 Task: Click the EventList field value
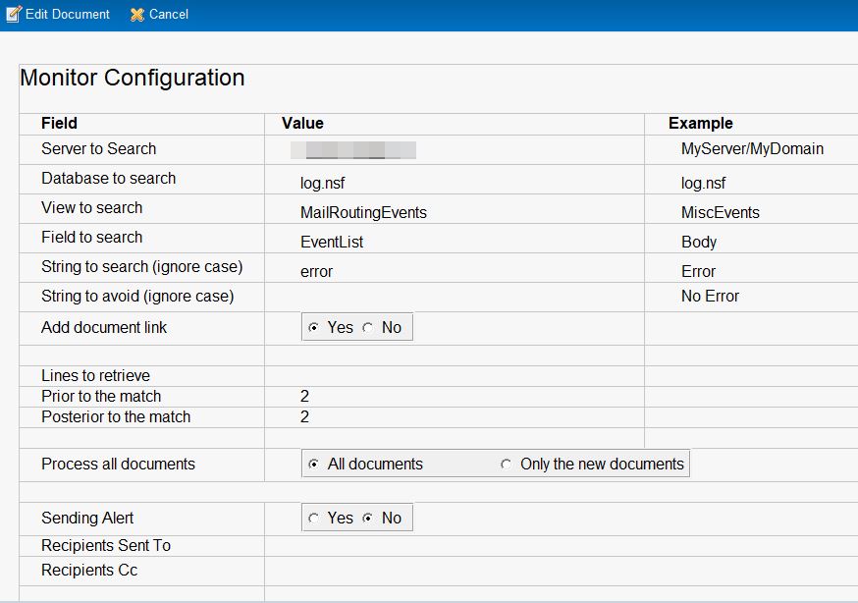[x=332, y=242]
